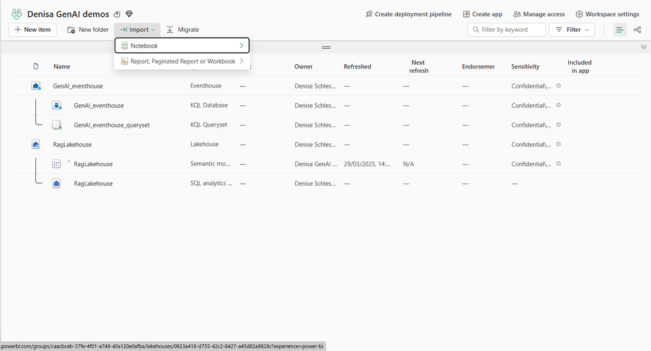Open lineage view icon
This screenshot has height=351, width=651.
(x=637, y=30)
